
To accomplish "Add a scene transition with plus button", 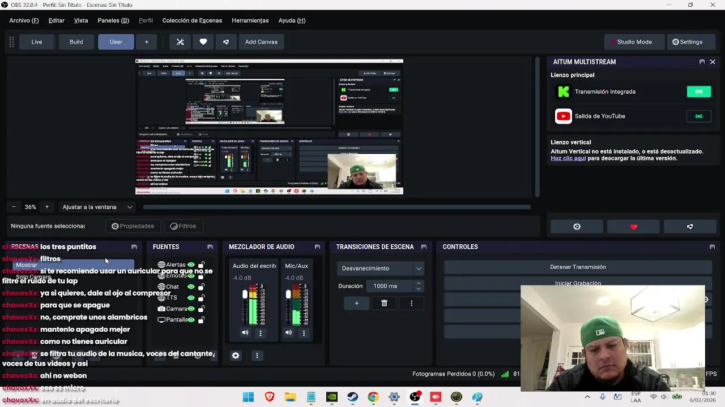I will click(x=356, y=304).
